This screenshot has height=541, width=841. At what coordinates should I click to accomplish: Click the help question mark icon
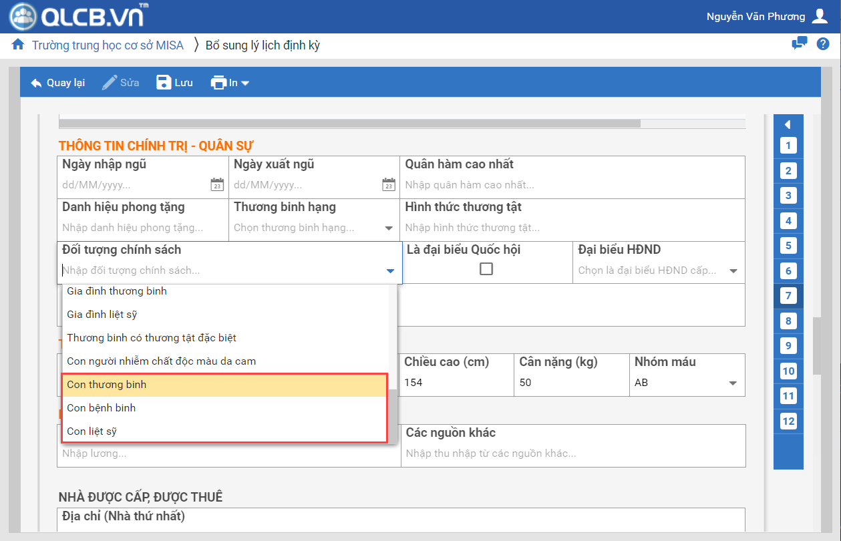pos(823,44)
